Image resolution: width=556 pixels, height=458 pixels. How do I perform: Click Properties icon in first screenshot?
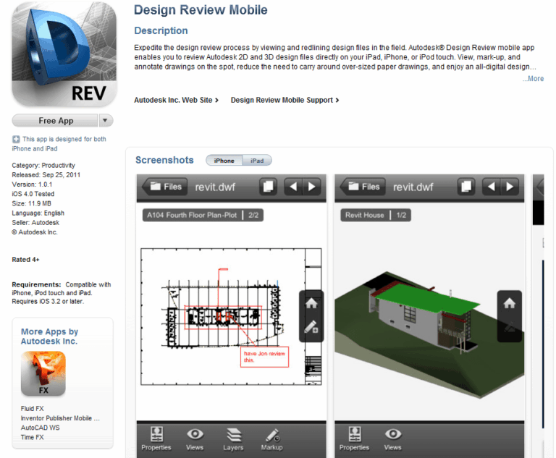coord(156,438)
